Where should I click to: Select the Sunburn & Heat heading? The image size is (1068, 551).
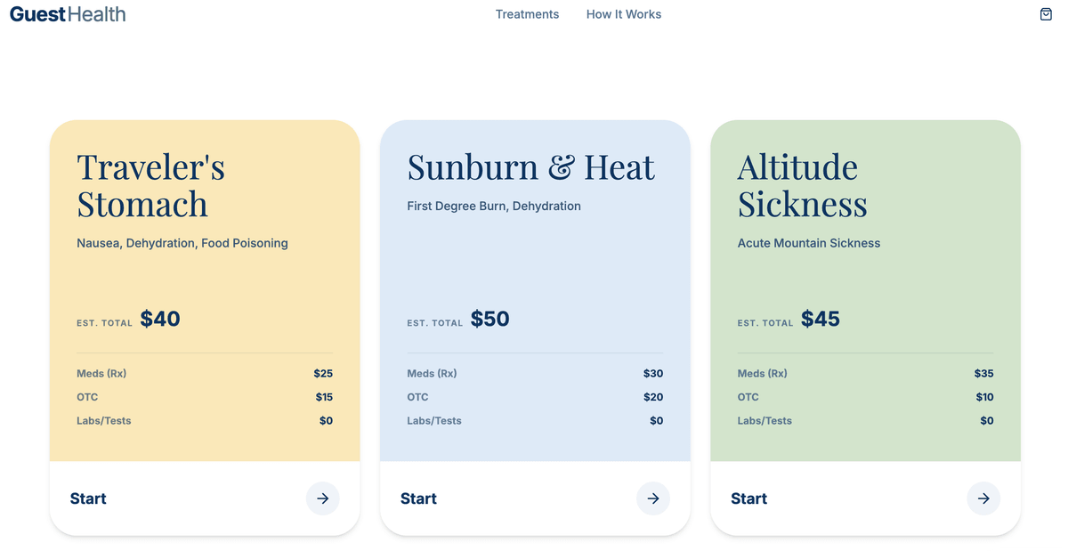(530, 167)
